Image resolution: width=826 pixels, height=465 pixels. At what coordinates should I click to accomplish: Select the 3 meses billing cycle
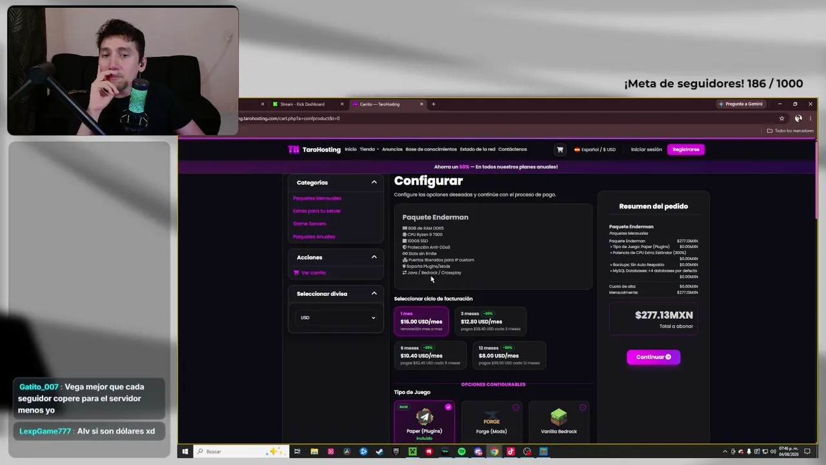coord(490,321)
